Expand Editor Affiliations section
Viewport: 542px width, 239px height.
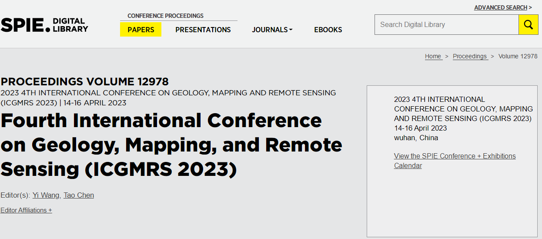(26, 210)
